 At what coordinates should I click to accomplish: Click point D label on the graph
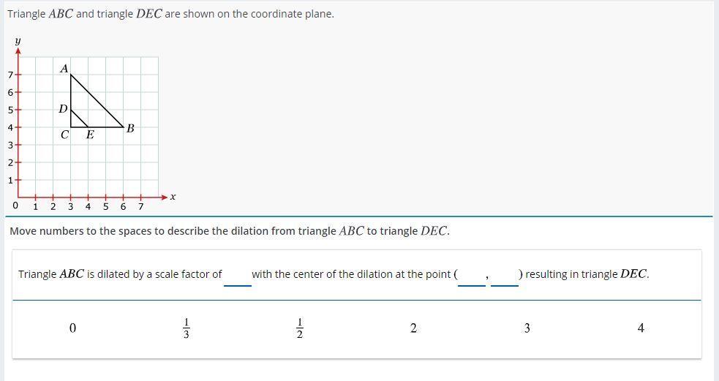[63, 109]
